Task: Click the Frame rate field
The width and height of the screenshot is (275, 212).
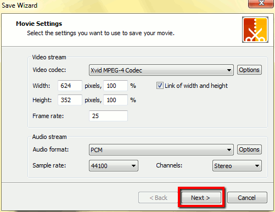Action: pyautogui.click(x=108, y=116)
